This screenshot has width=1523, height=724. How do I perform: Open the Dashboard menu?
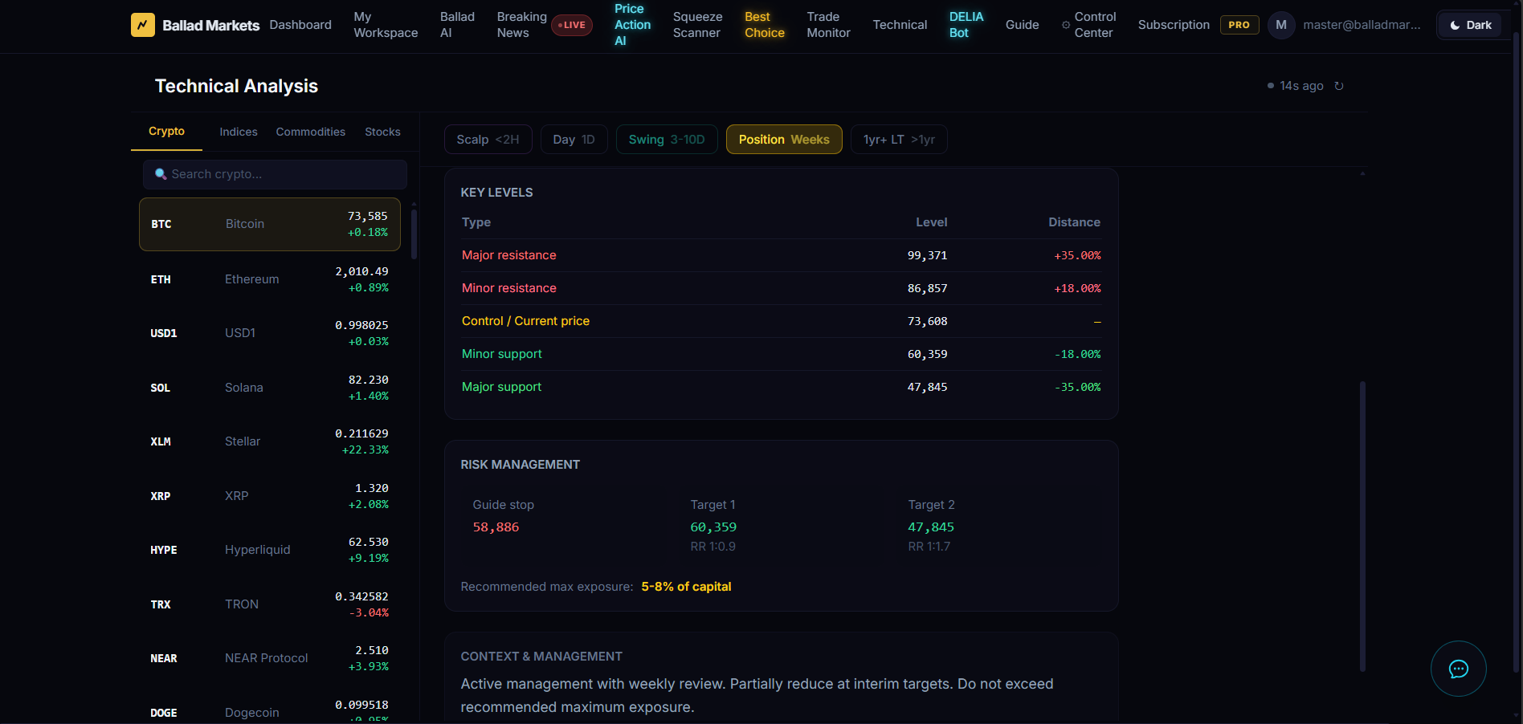click(300, 25)
